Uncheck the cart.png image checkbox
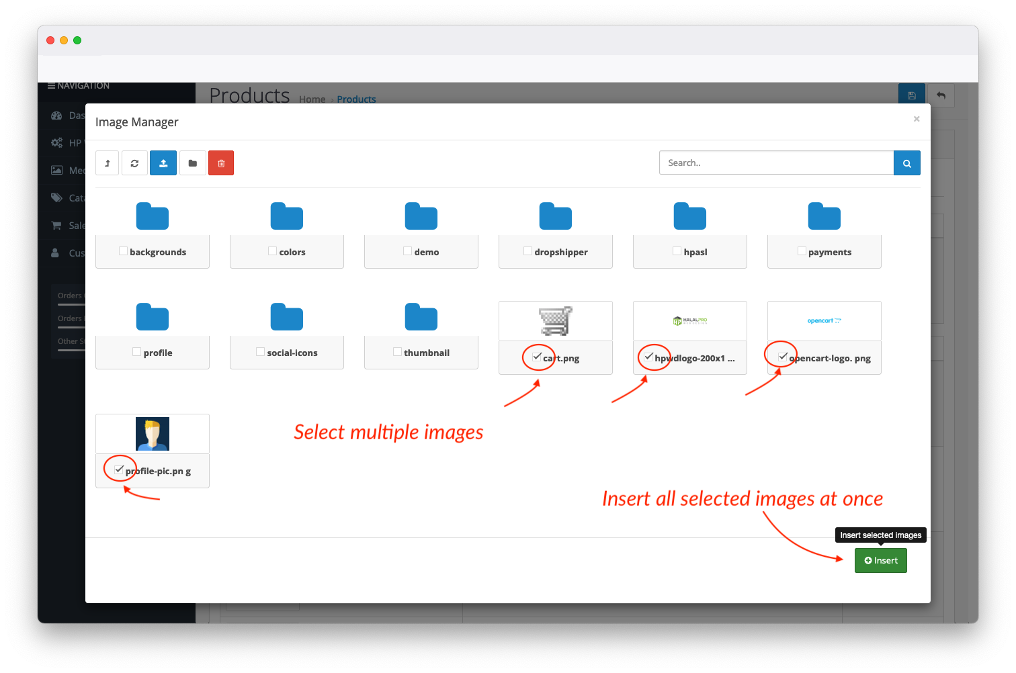The height and width of the screenshot is (673, 1016). 537,357
